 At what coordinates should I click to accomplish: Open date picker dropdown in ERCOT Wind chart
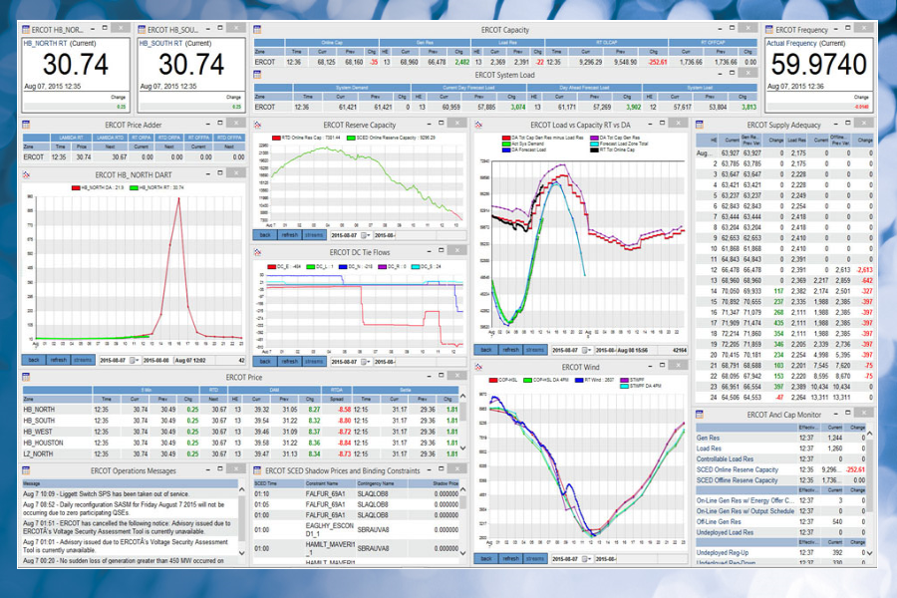[x=587, y=558]
